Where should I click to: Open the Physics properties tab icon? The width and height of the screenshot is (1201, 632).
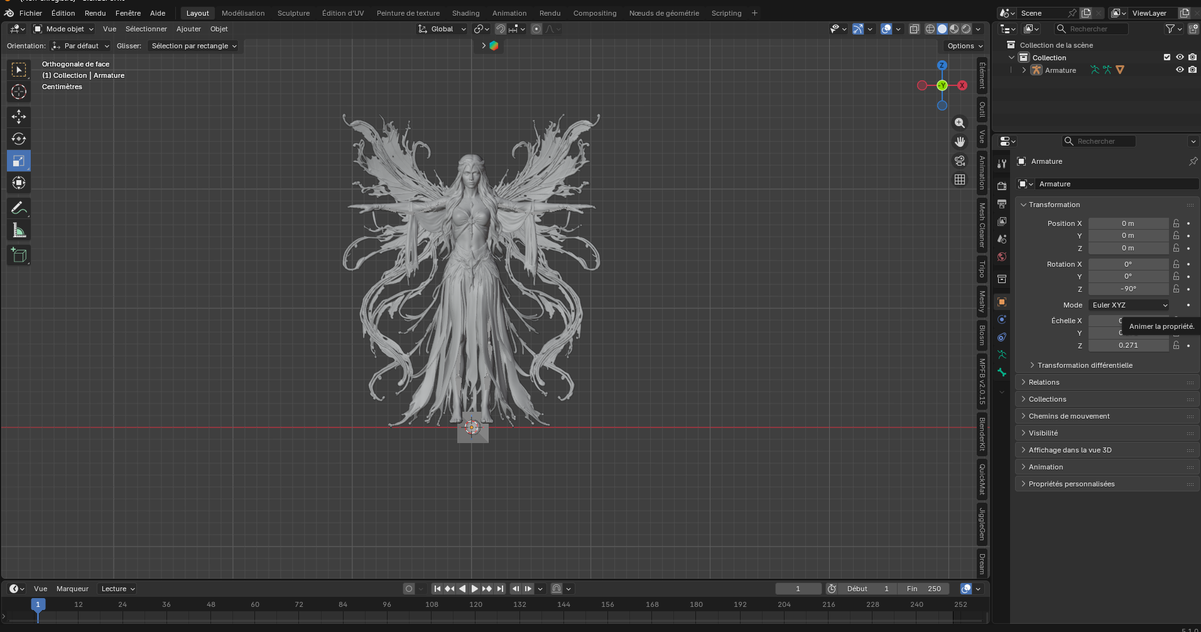(1002, 319)
